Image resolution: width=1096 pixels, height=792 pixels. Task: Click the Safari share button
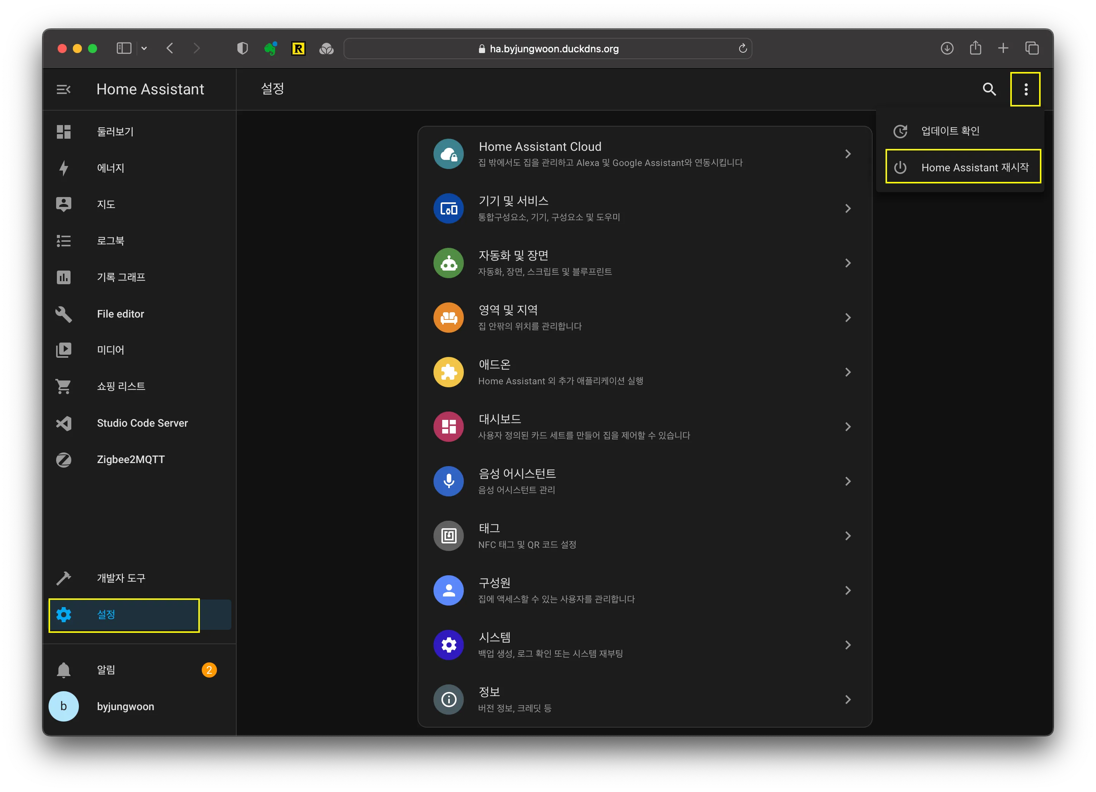975,48
